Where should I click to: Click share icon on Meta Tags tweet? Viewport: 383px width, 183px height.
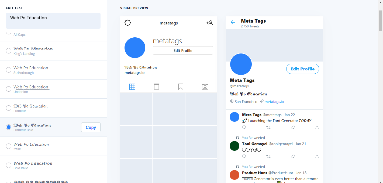317,127
